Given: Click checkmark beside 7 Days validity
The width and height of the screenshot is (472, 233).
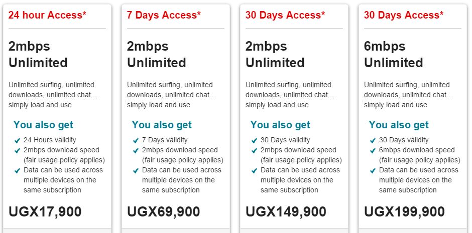Looking at the screenshot, I should (x=136, y=140).
